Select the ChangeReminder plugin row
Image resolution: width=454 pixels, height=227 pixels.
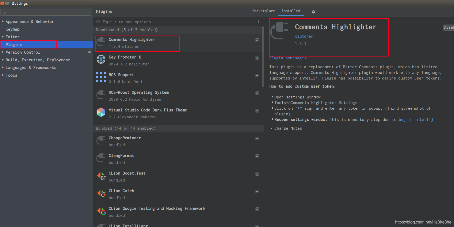pyautogui.click(x=178, y=141)
